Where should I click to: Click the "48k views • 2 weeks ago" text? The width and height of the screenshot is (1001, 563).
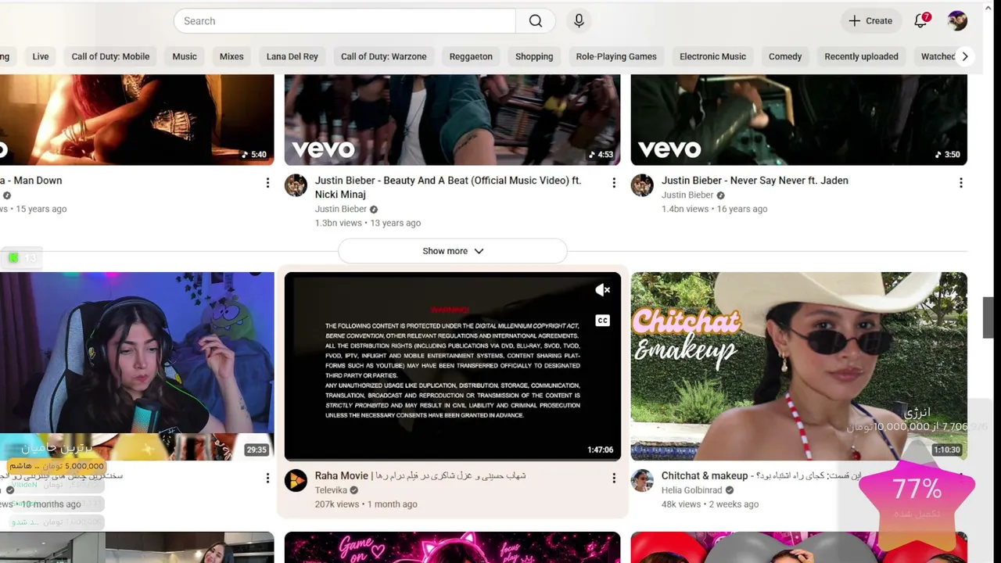[x=710, y=504]
